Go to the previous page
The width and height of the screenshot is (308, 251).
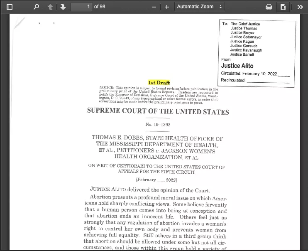pyautogui.click(x=50, y=7)
